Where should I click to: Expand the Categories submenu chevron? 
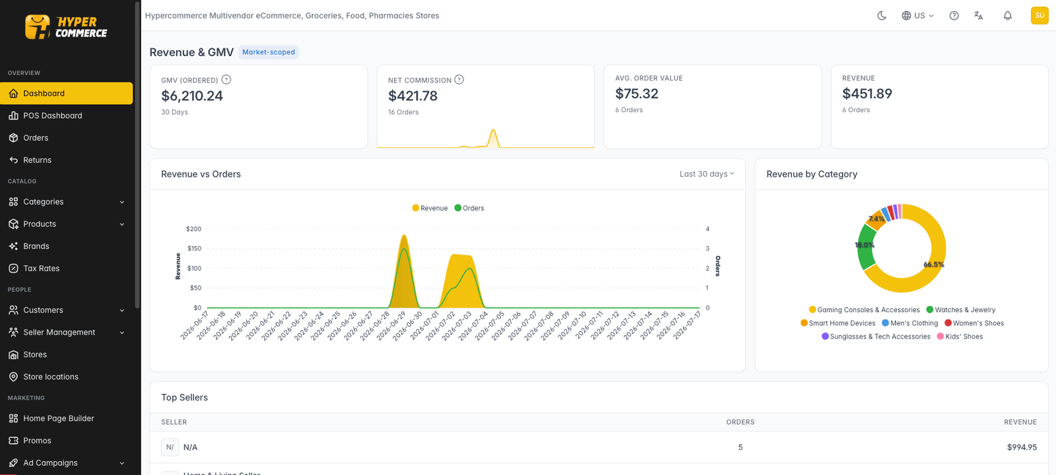122,202
